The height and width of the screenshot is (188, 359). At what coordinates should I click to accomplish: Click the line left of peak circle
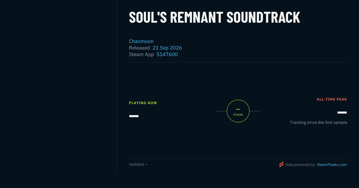pyautogui.click(x=221, y=111)
